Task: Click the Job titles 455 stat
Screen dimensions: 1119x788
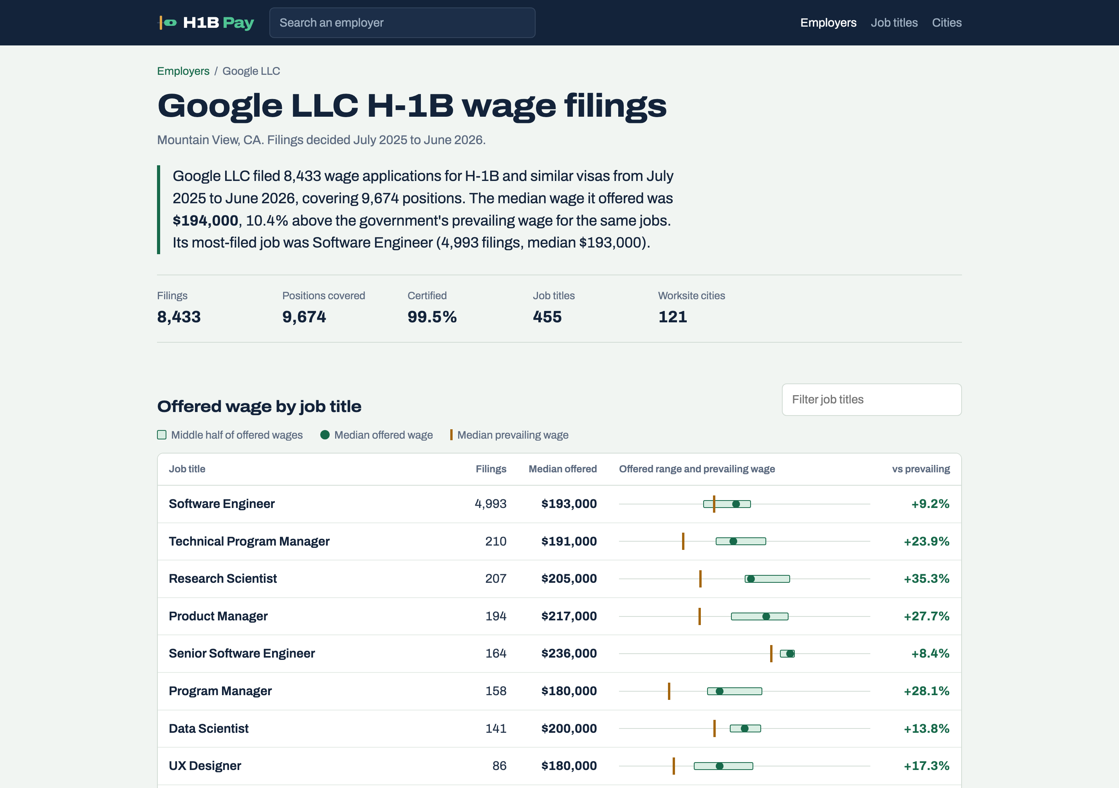Action: click(554, 309)
